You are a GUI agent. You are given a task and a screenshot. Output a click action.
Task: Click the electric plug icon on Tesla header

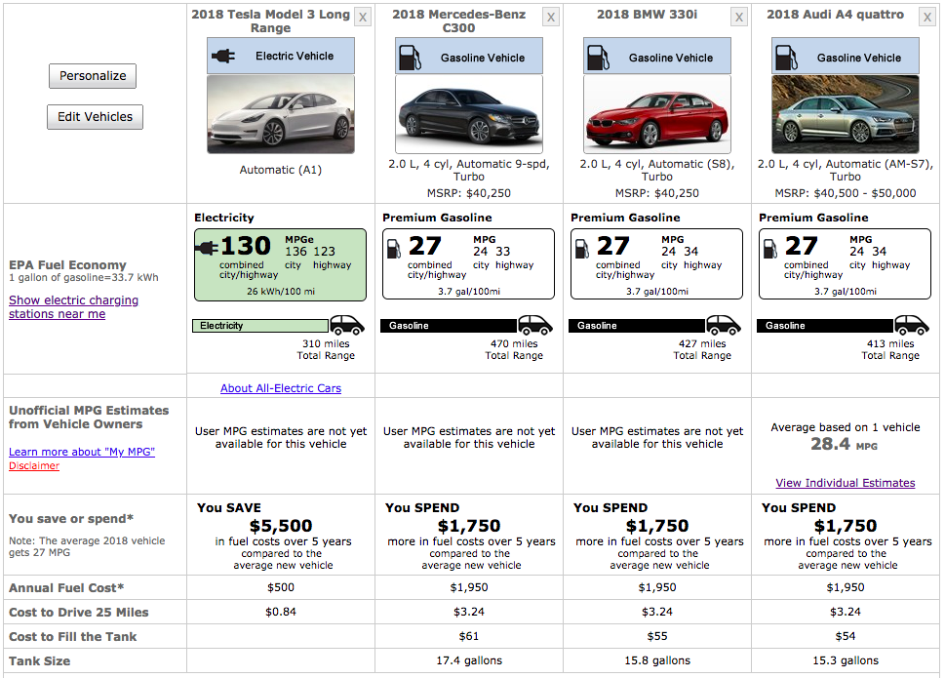pos(223,56)
